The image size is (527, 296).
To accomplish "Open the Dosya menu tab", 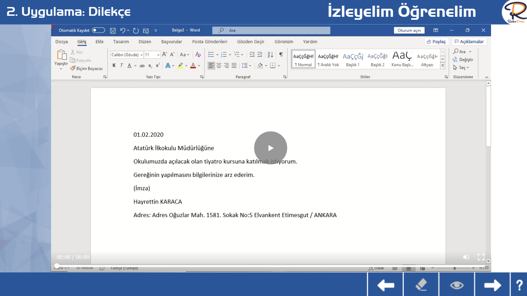I will 62,42.
